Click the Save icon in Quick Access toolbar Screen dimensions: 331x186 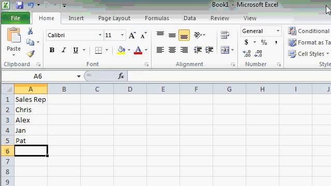(20, 5)
